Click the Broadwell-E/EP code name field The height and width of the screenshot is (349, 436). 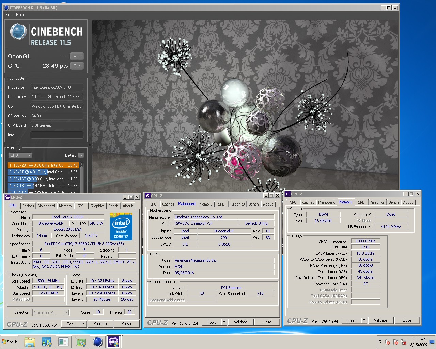pyautogui.click(x=51, y=224)
